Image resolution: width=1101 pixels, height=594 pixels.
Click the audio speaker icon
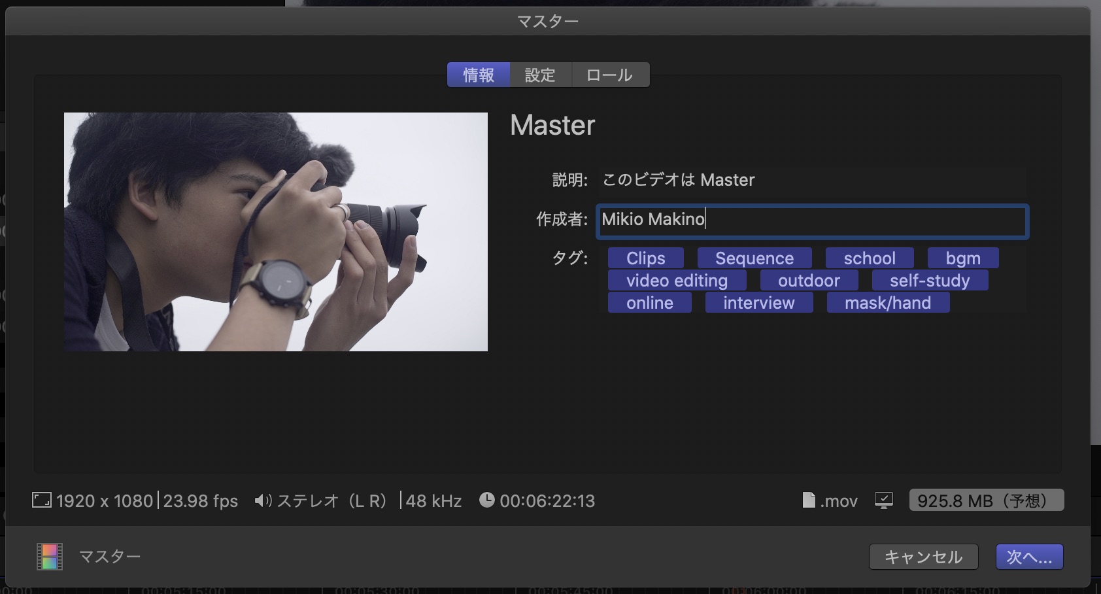tap(263, 500)
